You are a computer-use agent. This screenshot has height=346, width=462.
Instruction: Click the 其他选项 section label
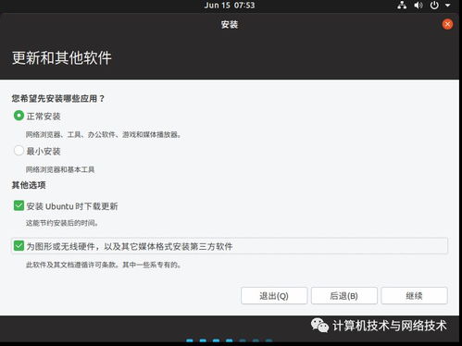coord(29,185)
